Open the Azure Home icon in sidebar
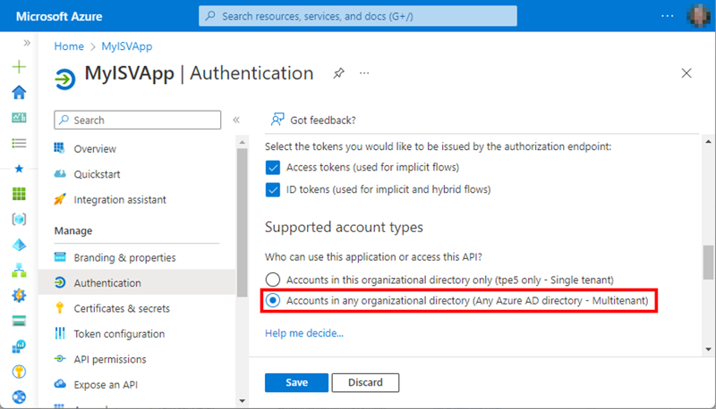The image size is (716, 409). tap(19, 92)
